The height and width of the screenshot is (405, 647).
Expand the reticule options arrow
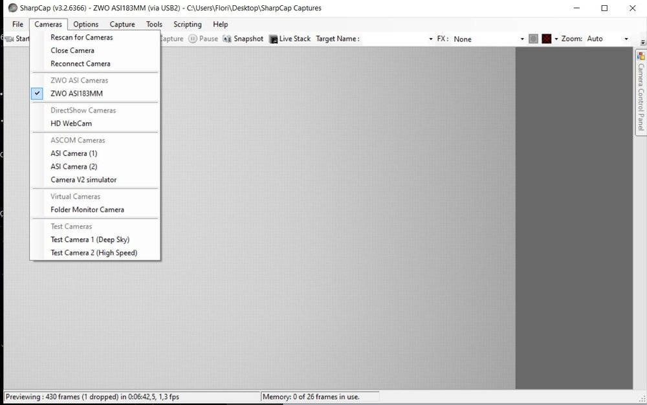tap(556, 39)
